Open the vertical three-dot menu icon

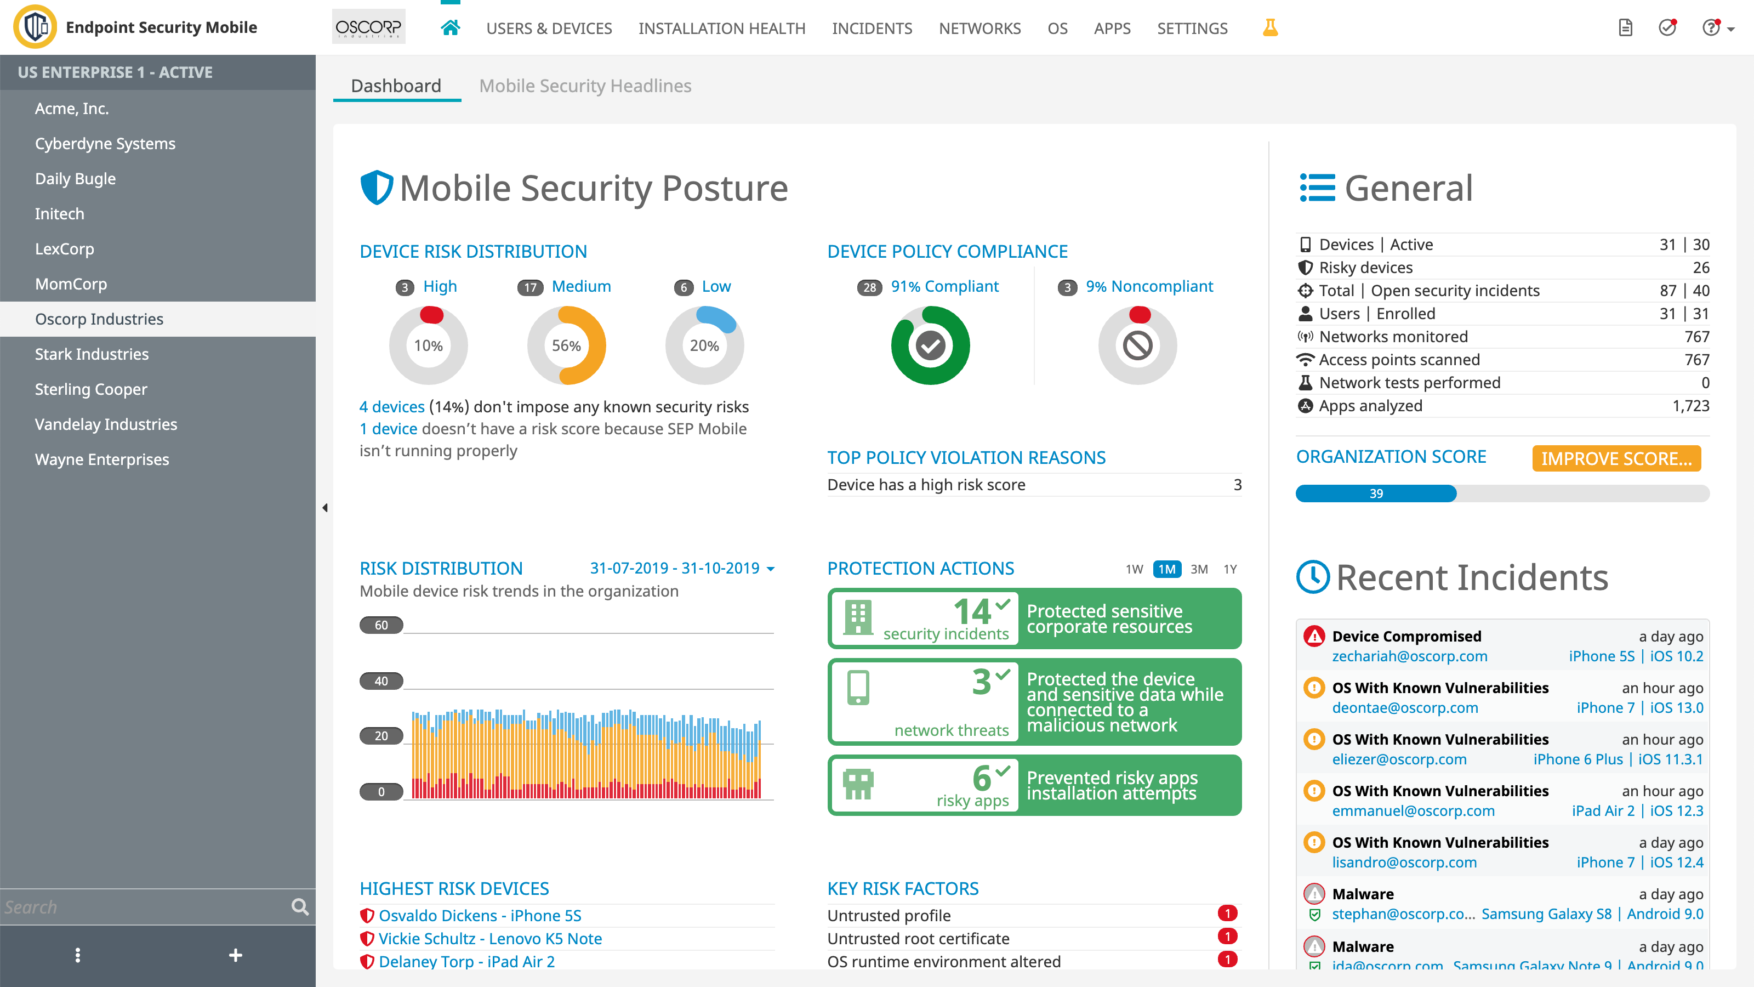click(x=78, y=955)
